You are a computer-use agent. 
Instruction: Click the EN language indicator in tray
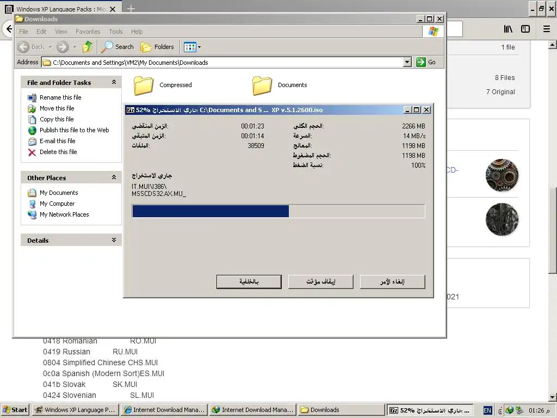487,410
